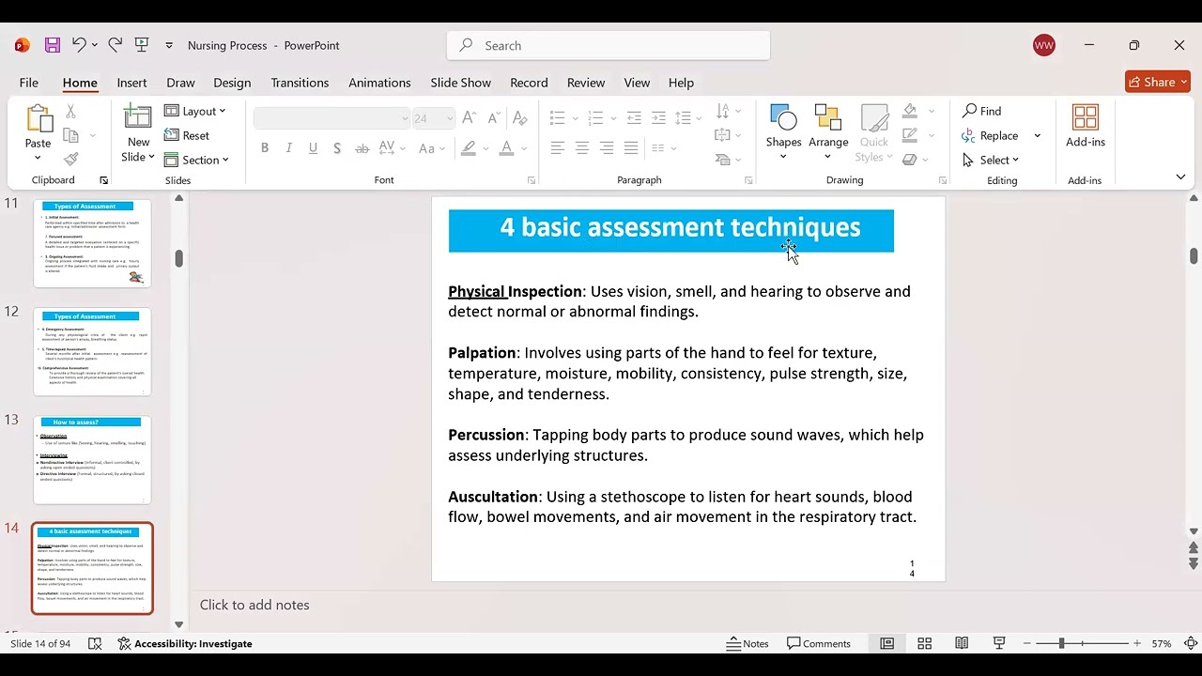Click to add notes area
This screenshot has height=676, width=1202.
click(254, 605)
